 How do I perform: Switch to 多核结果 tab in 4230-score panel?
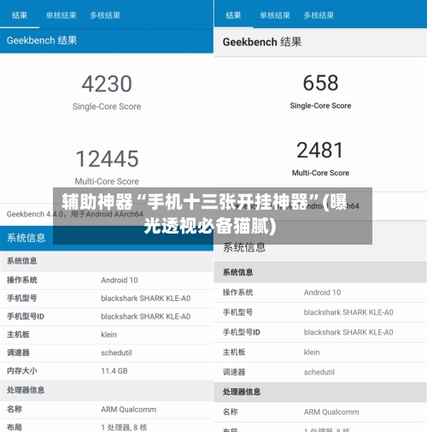105,15
